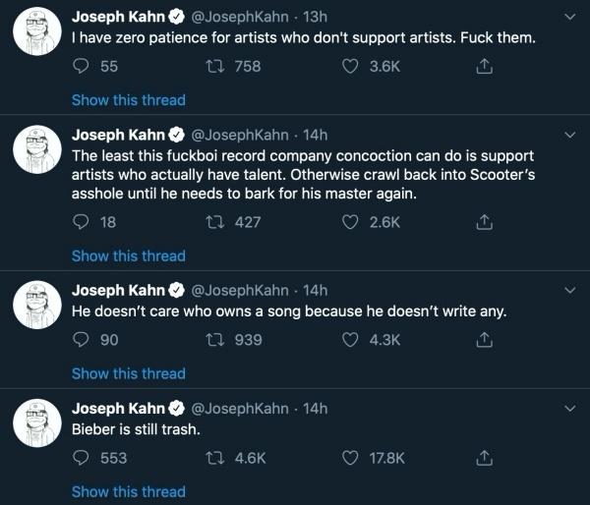Expand options chevron on "fuckboi record company" tweet
The width and height of the screenshot is (590, 505).
568,134
